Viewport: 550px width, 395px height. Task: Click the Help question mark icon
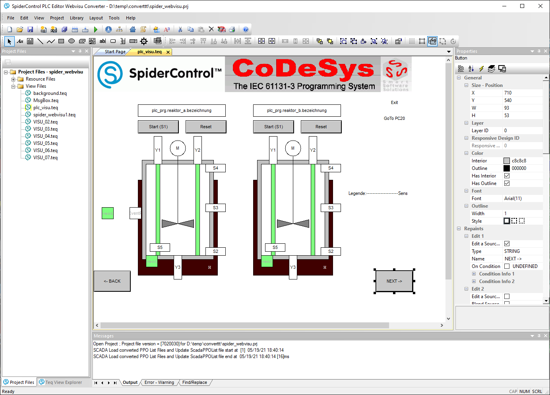click(x=246, y=29)
